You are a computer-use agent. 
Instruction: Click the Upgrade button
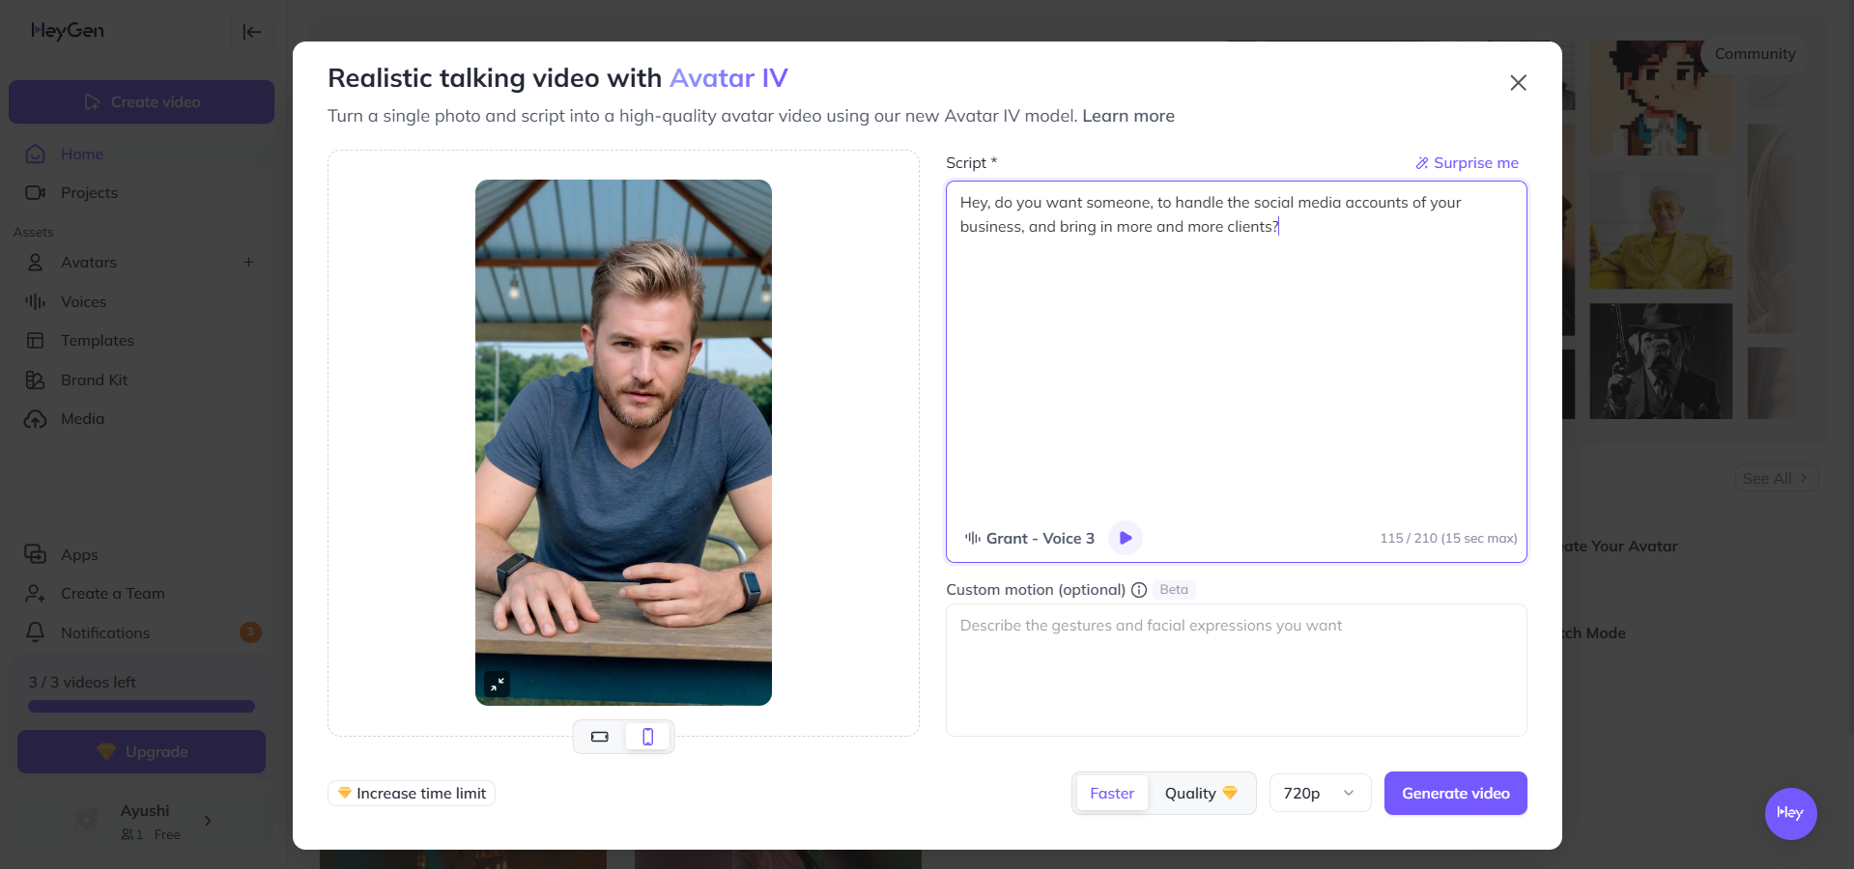141,752
